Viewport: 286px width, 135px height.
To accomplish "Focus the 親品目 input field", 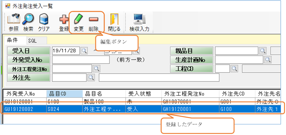I will 237,51.
